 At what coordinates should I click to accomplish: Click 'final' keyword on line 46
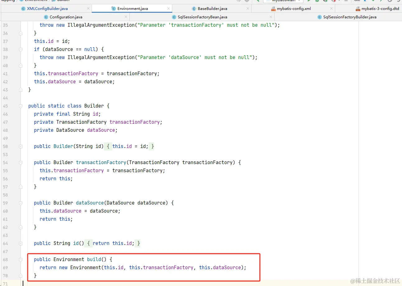click(63, 114)
